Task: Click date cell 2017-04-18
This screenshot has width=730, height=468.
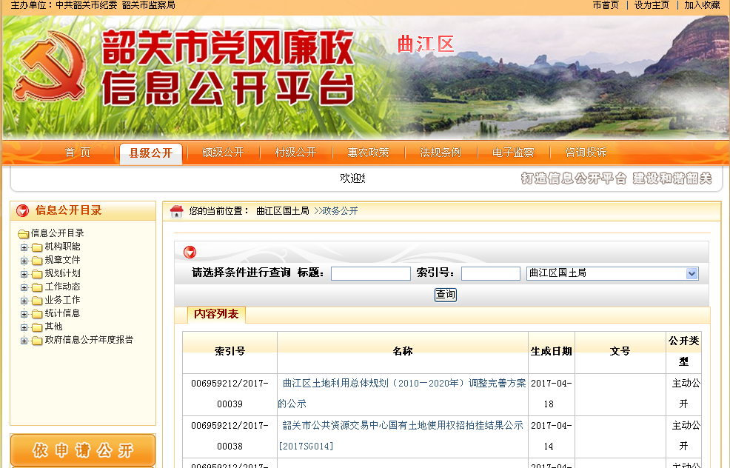Action: click(552, 393)
